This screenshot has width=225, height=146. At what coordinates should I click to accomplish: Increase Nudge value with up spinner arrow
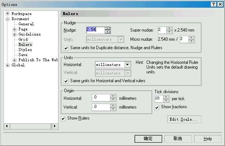coord(107,29)
